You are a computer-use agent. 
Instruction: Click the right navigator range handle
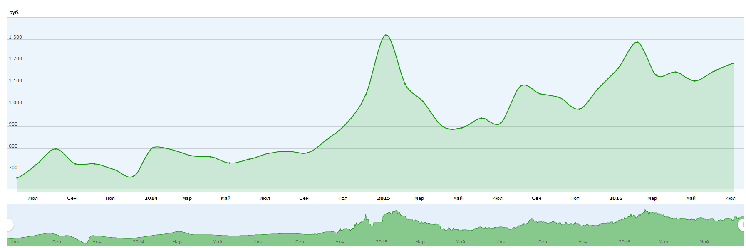(x=741, y=225)
